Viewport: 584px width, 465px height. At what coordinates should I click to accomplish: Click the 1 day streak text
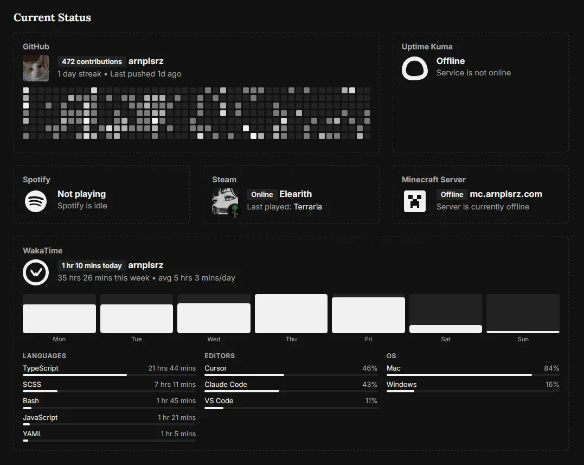tap(79, 74)
